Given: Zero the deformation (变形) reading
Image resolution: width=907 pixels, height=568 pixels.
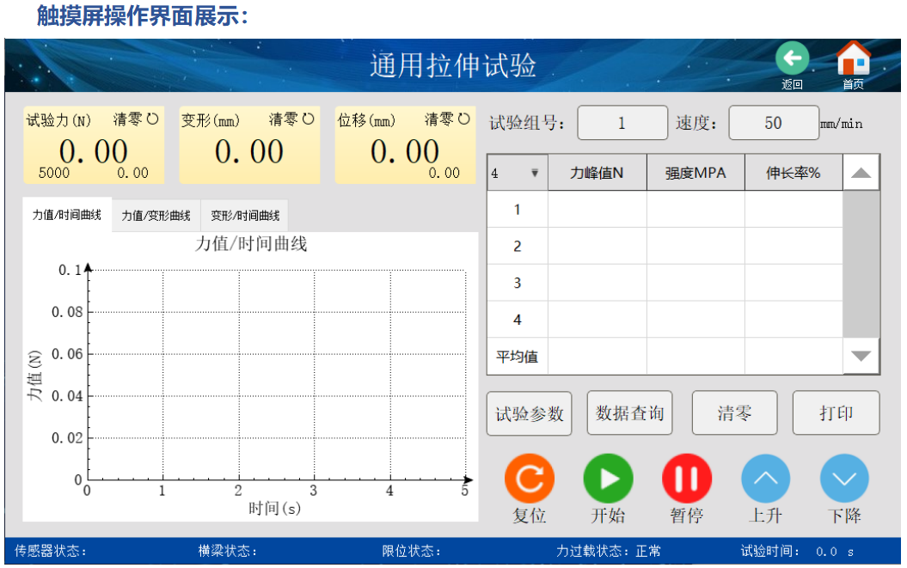Looking at the screenshot, I should pyautogui.click(x=291, y=120).
